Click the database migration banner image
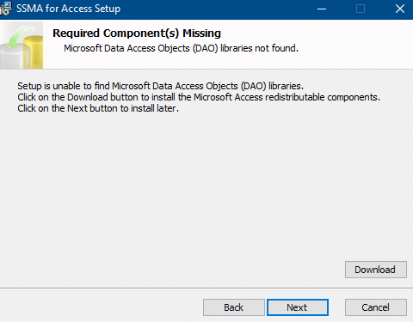Screen dimensions: 413x322 click(x=22, y=45)
